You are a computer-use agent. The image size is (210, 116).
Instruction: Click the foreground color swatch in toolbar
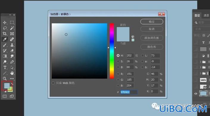pyautogui.click(x=7, y=86)
